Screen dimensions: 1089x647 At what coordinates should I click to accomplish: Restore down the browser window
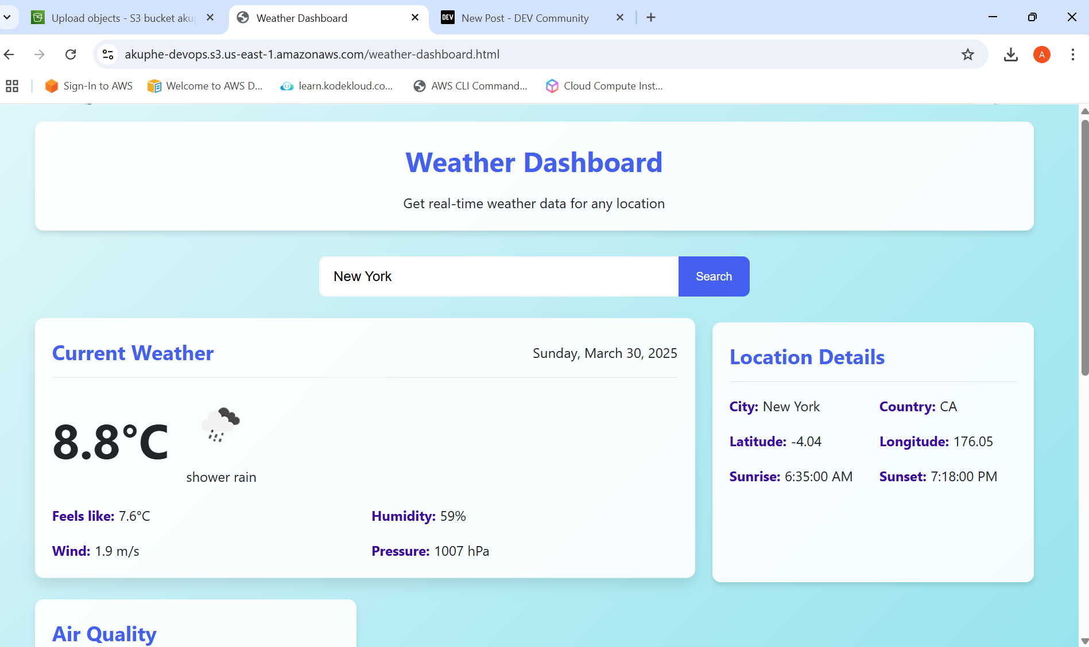coord(1032,17)
